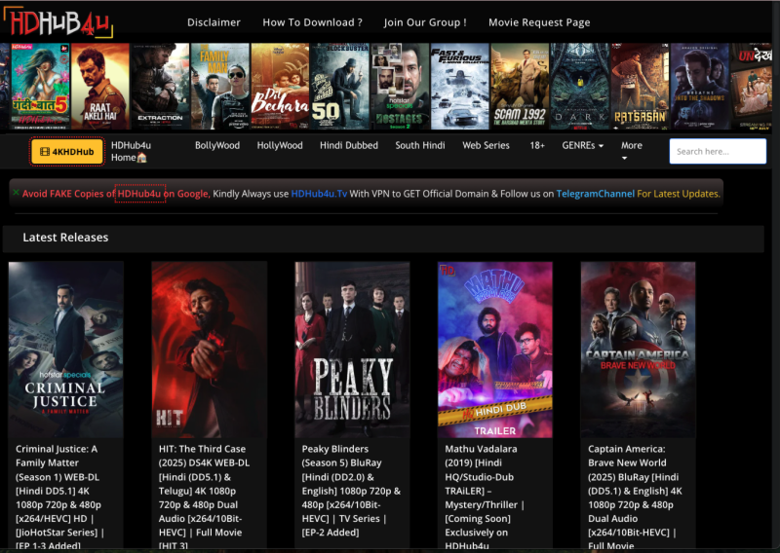The image size is (780, 553).
Task: Open Criminal Justice: A Family Matter title link
Action: pos(59,498)
